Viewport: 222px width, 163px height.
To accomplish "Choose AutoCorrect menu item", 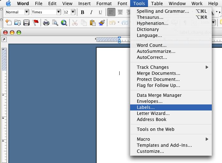I will (171, 57).
